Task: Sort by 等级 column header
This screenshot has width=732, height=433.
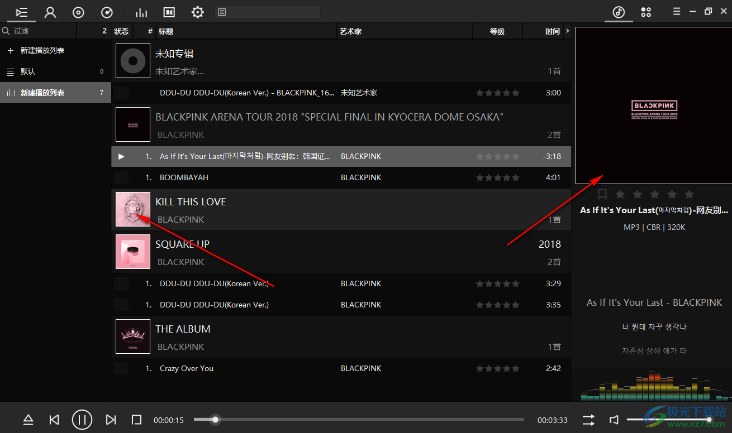Action: click(497, 31)
